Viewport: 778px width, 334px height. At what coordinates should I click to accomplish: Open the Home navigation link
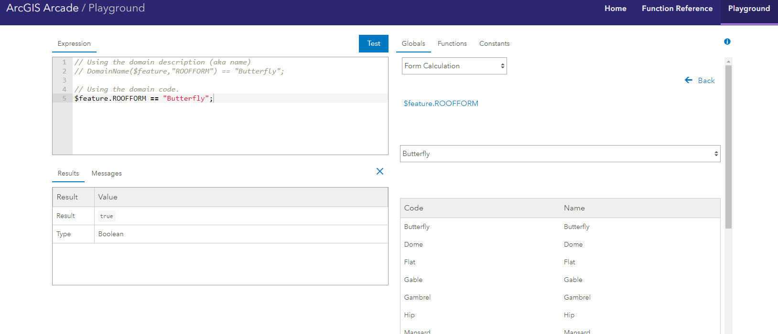[x=615, y=9]
